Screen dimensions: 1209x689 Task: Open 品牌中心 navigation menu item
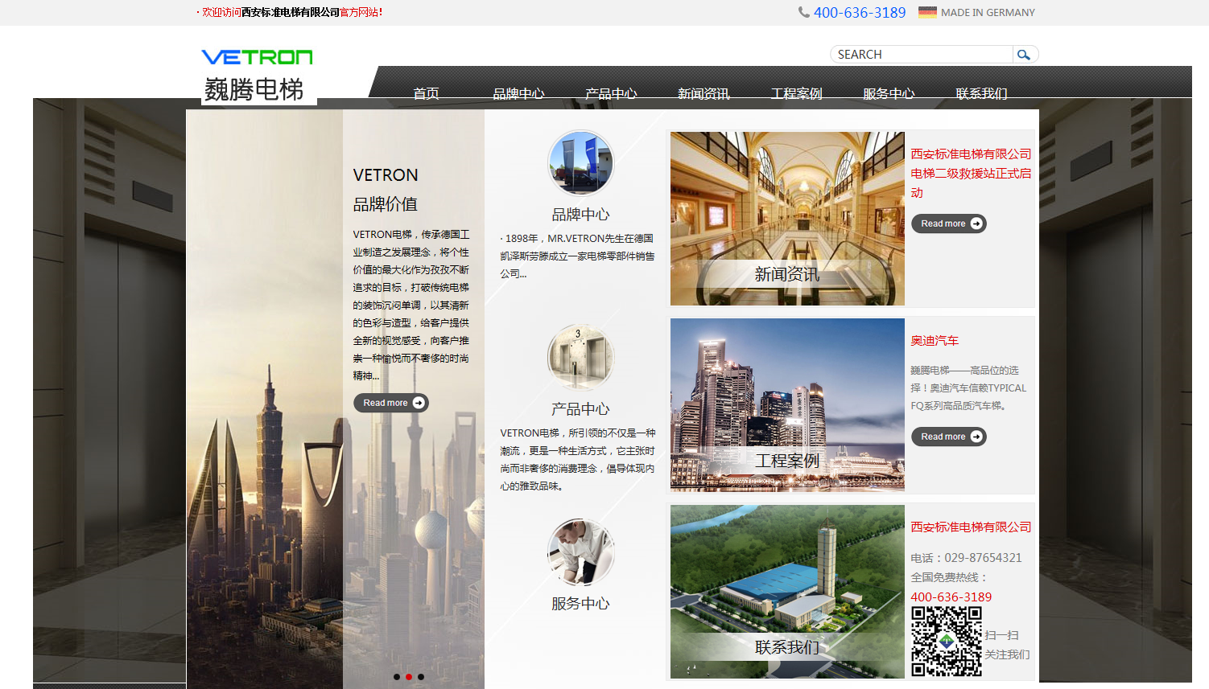point(518,93)
